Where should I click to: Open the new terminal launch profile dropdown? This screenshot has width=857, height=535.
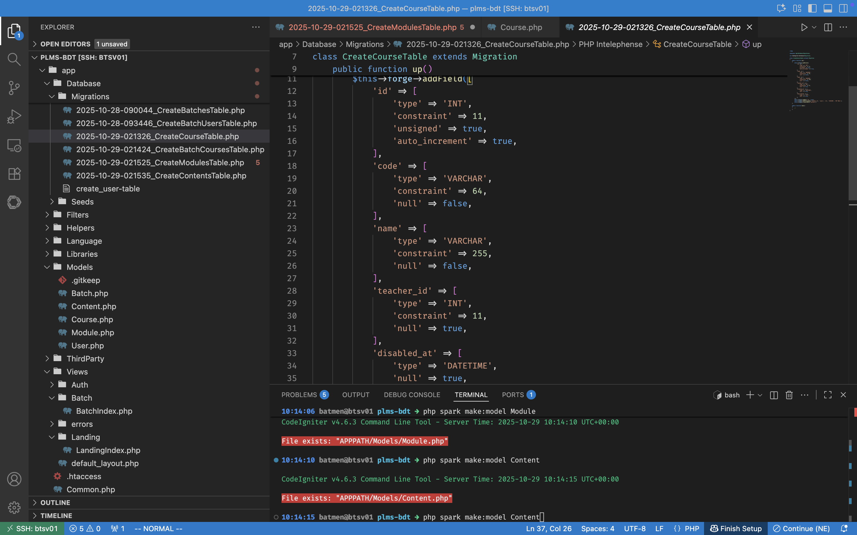[760, 395]
